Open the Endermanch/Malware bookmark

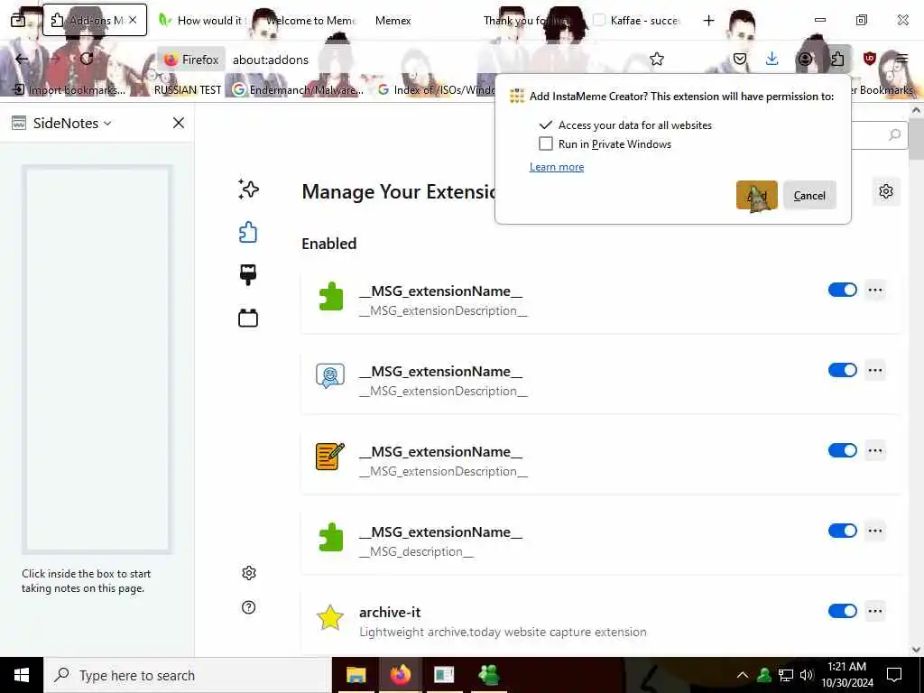pyautogui.click(x=298, y=89)
